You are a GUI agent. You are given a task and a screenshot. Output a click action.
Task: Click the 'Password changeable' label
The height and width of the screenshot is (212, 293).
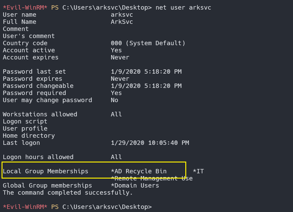pos(38,86)
